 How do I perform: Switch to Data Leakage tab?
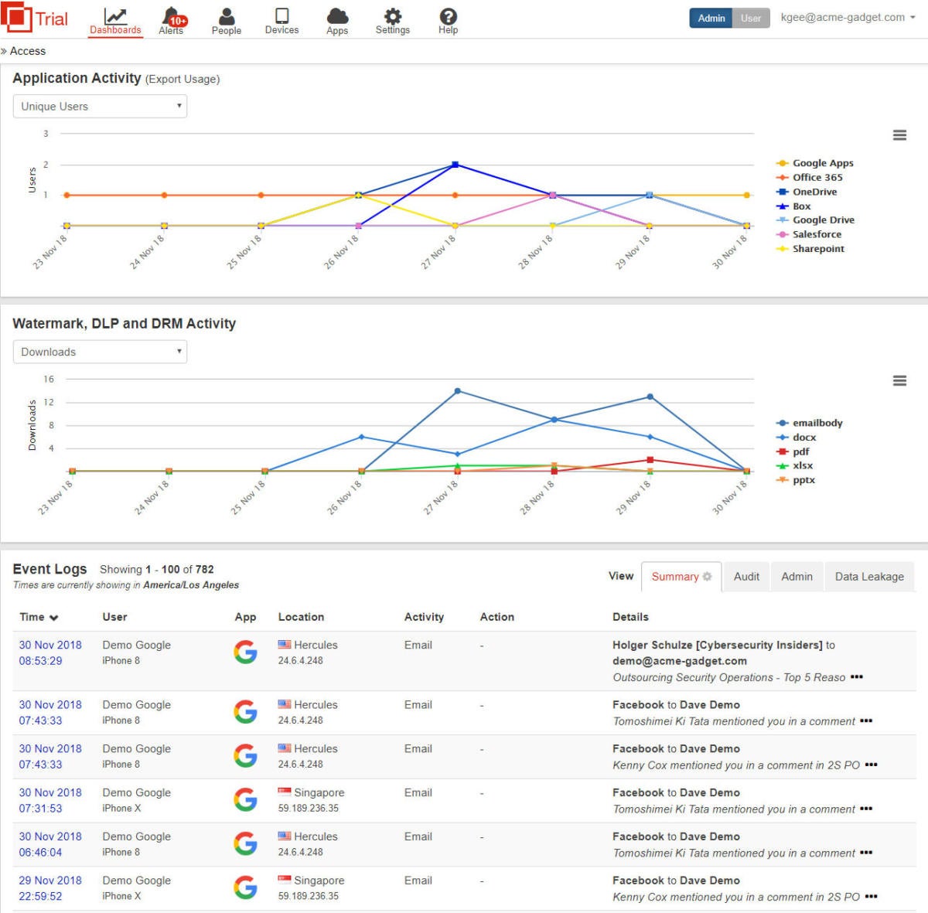tap(869, 577)
